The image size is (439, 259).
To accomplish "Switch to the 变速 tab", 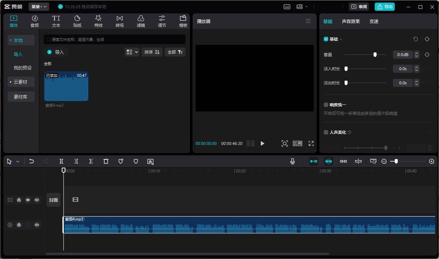I will (374, 22).
